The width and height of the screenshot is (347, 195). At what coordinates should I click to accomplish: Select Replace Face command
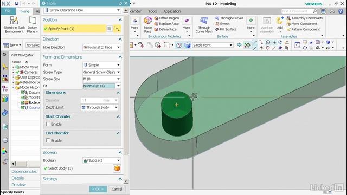click(x=166, y=24)
